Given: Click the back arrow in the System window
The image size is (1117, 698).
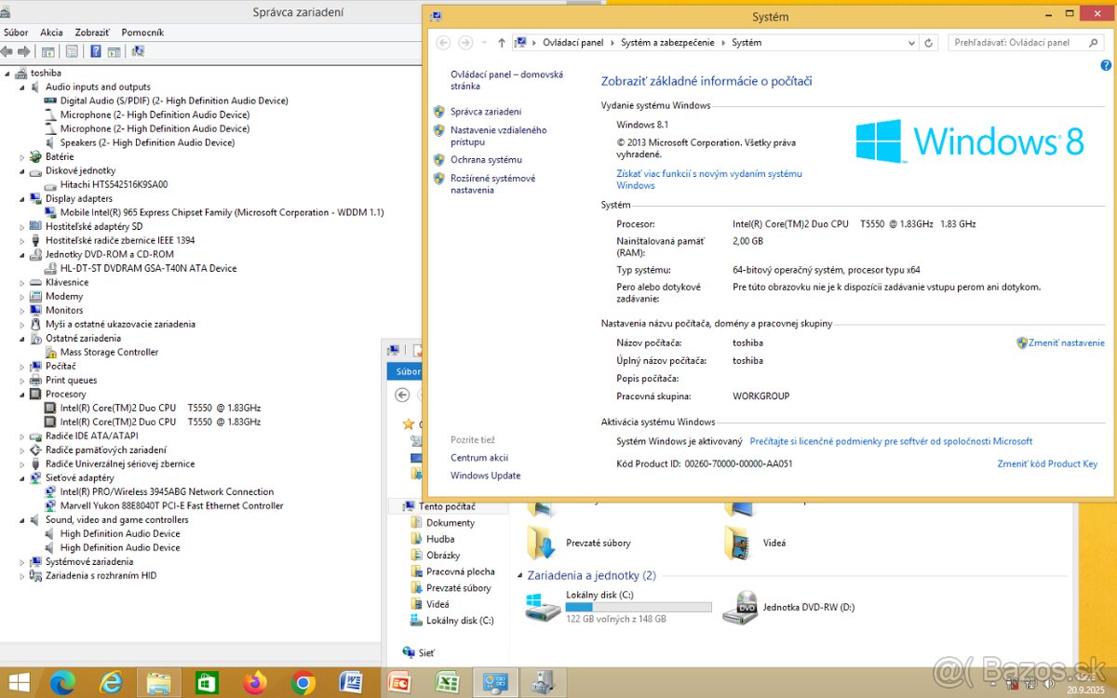Looking at the screenshot, I should 443,42.
